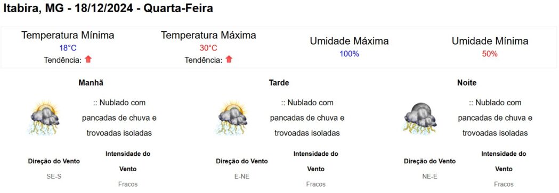Click the maximum temperature red trend arrow
Image resolution: width=559 pixels, height=193 pixels.
[229, 60]
